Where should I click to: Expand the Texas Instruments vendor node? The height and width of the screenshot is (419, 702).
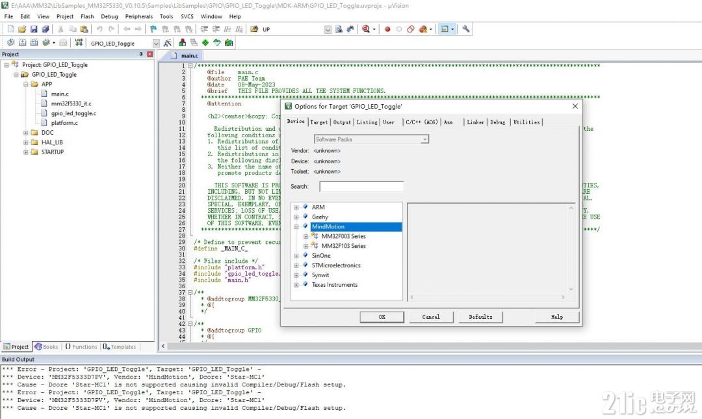tap(296, 285)
